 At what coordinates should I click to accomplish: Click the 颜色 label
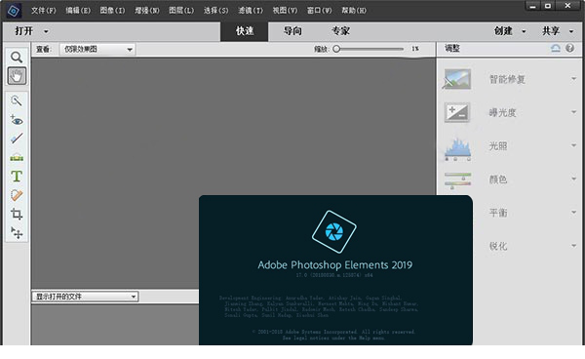[498, 179]
